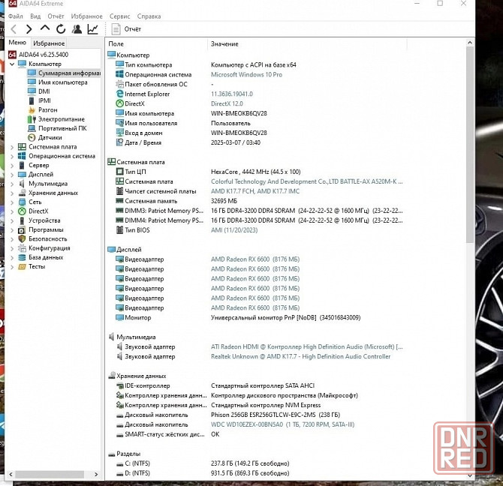This screenshot has height=486, width=503.
Task: Open Электропитание power icon item
Action: pyautogui.click(x=32, y=119)
